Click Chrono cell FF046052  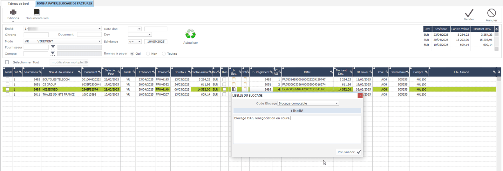(163, 85)
